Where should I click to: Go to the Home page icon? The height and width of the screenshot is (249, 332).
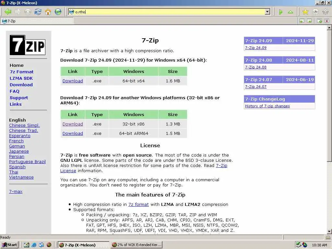click(48, 12)
